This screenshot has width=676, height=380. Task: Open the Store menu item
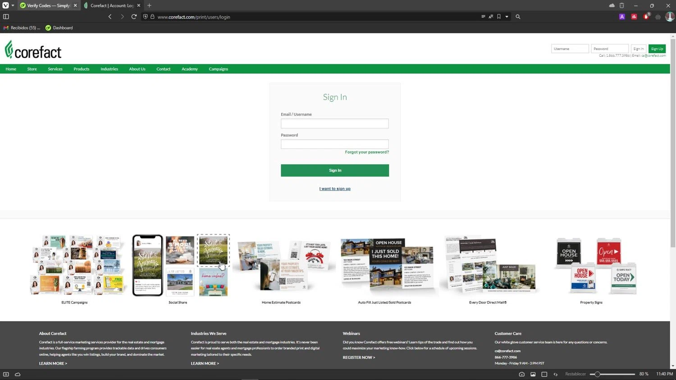pos(32,69)
